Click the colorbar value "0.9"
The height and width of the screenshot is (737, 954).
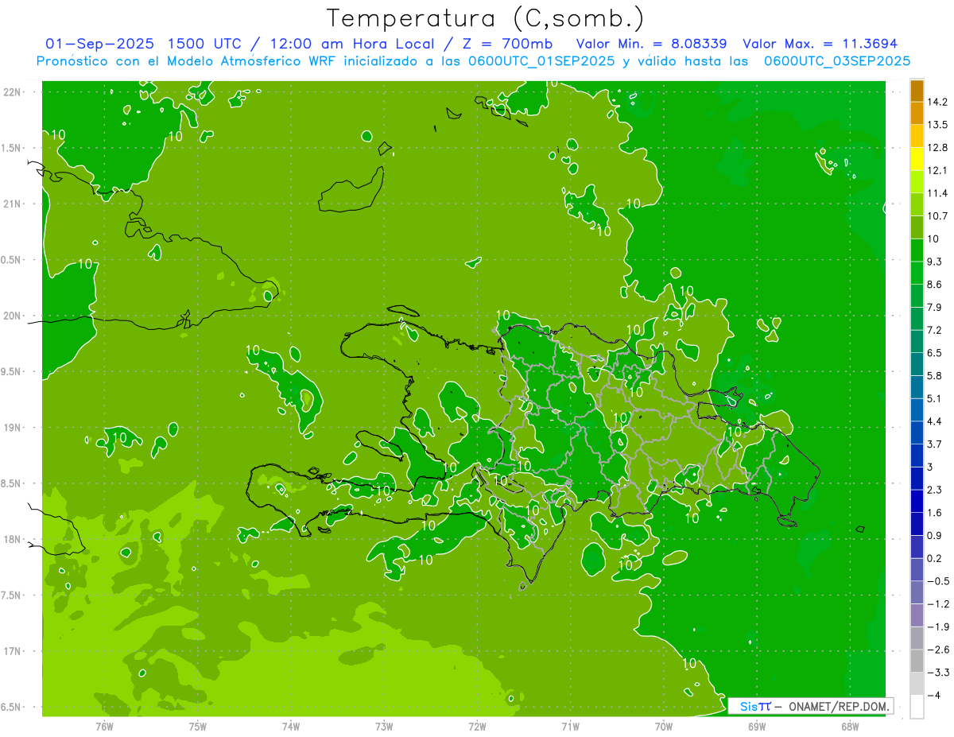coord(935,535)
